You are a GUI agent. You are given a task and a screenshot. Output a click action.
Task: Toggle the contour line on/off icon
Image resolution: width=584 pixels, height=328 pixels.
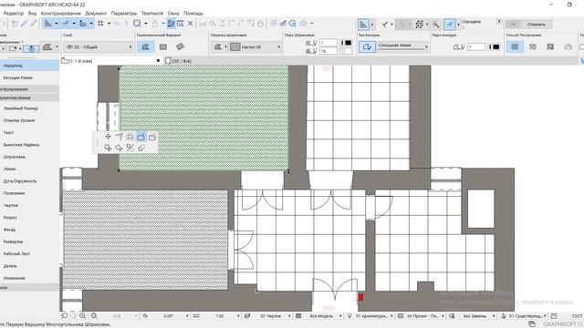[367, 46]
